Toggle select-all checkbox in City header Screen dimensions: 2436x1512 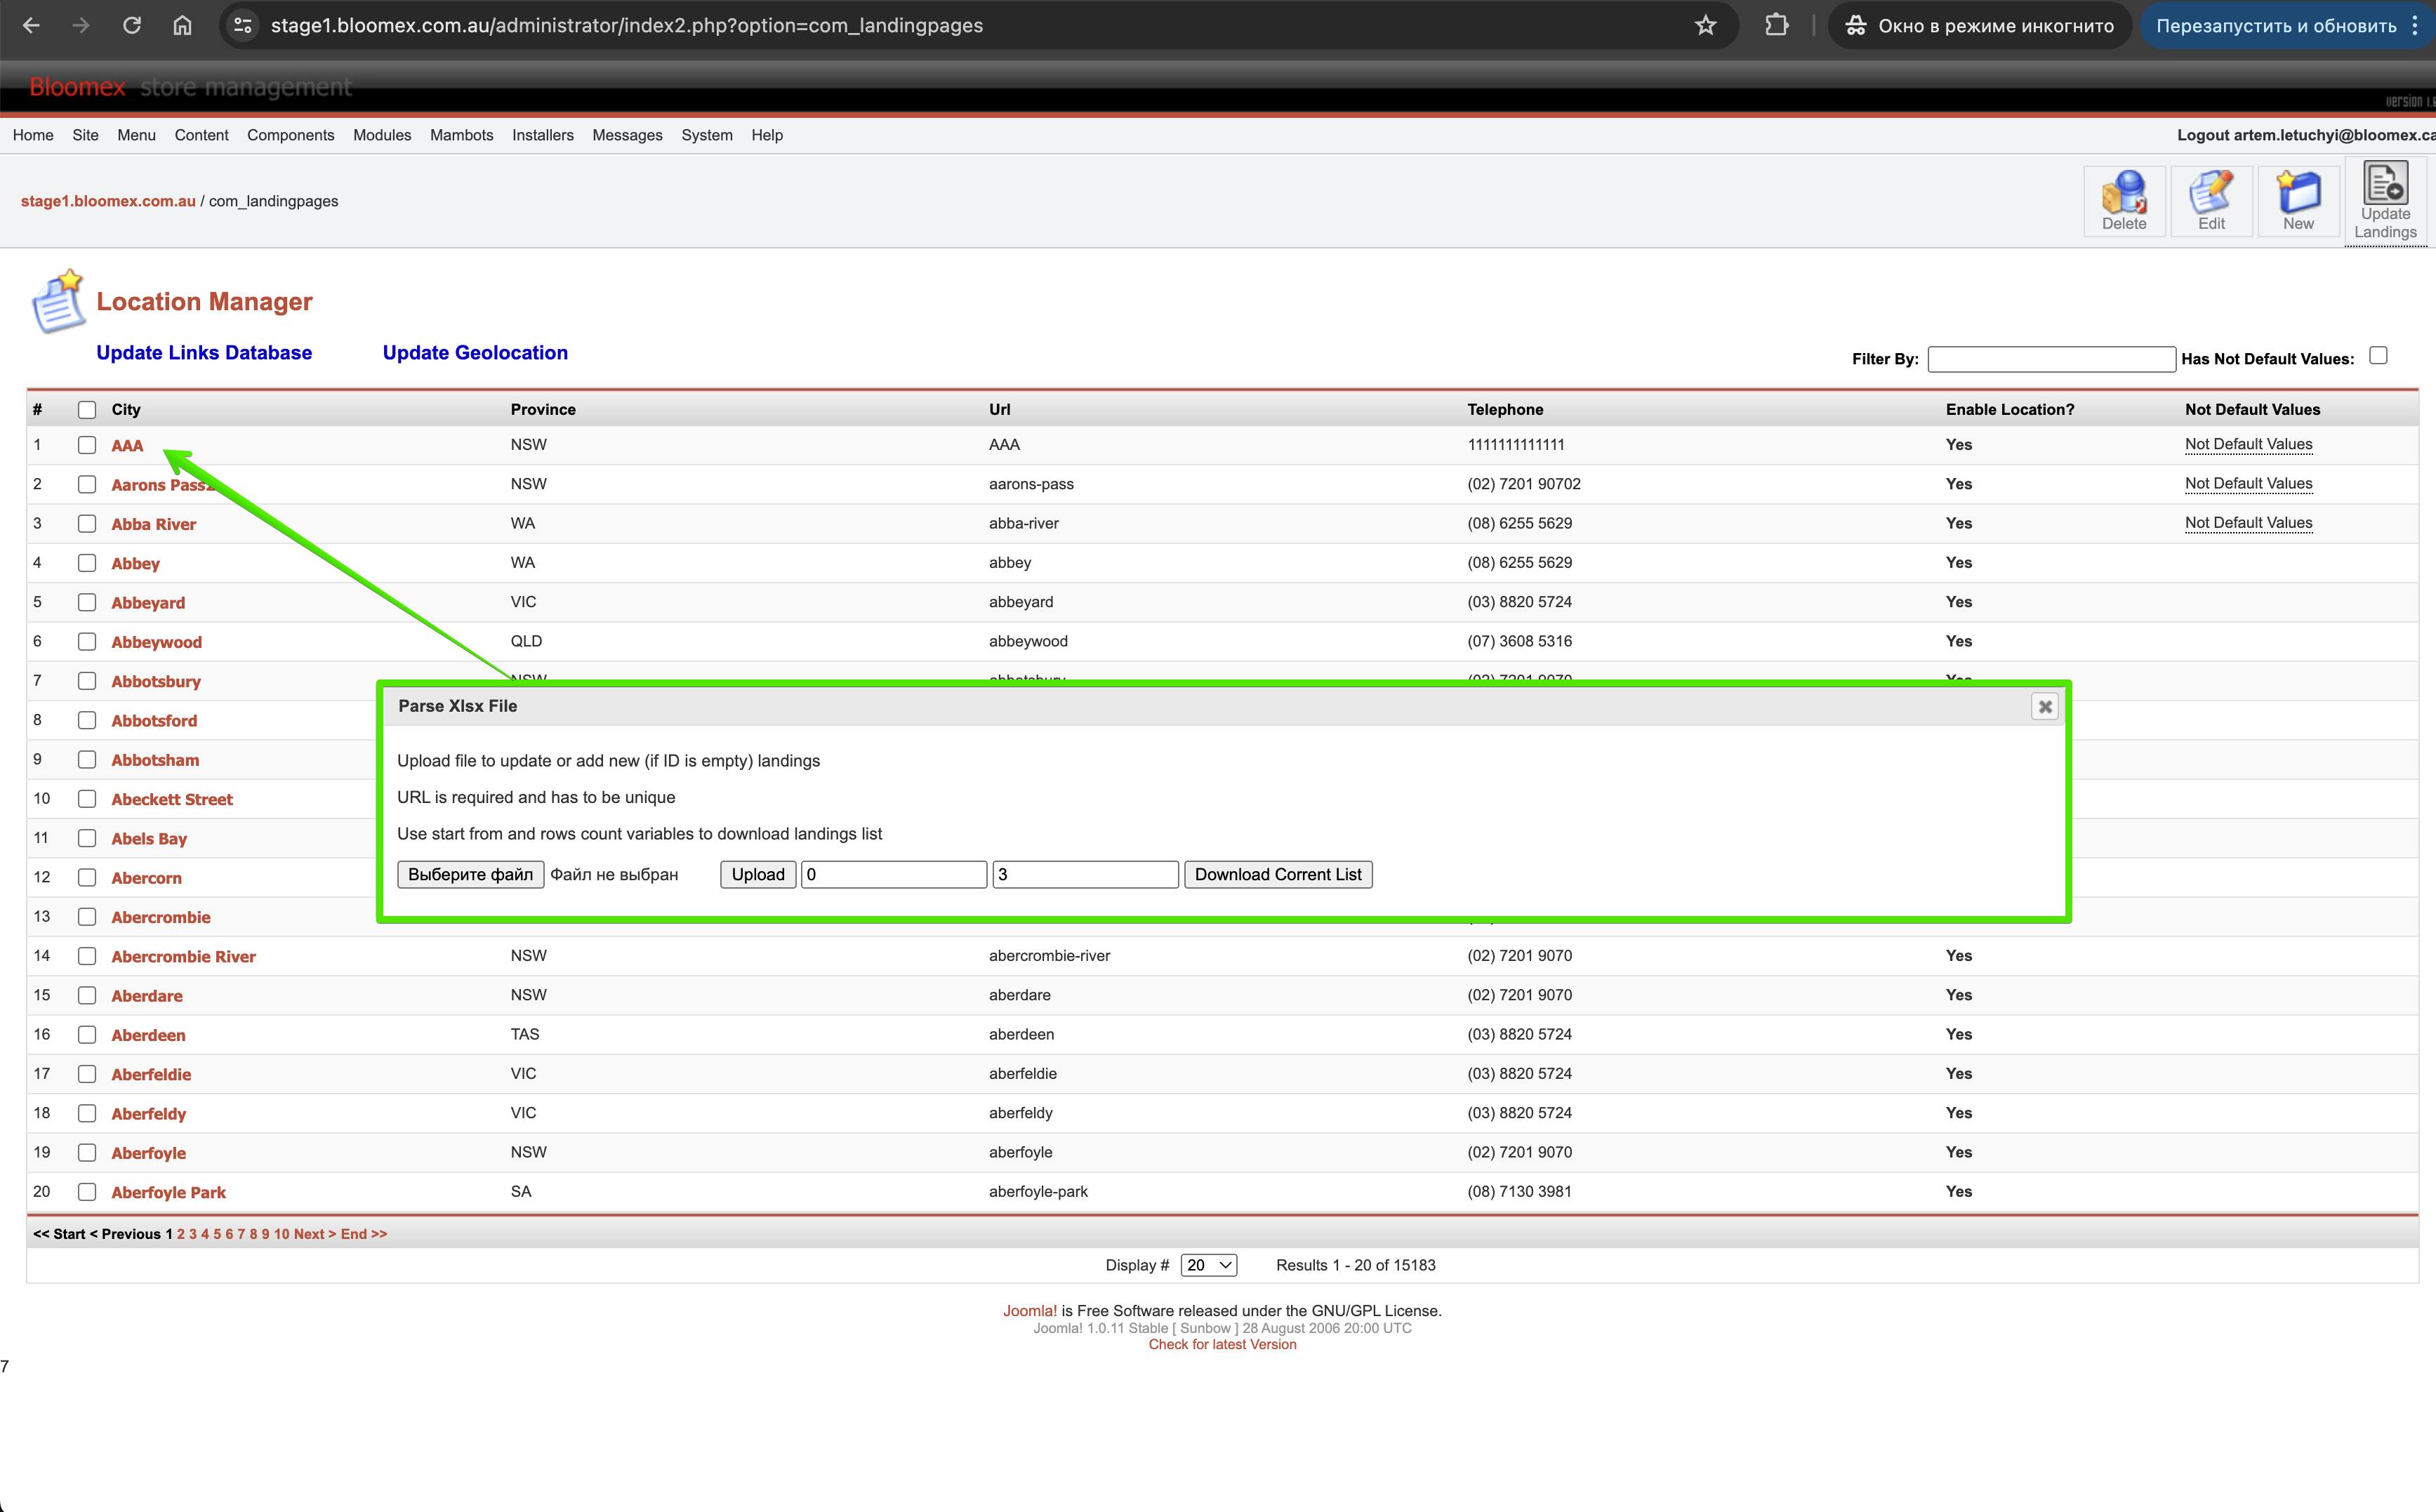(87, 410)
